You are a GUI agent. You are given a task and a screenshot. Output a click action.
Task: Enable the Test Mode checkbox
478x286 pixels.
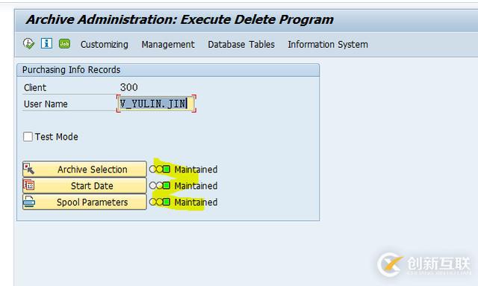point(28,137)
